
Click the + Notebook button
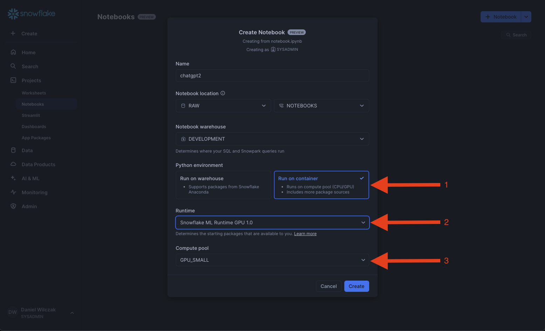(x=501, y=17)
